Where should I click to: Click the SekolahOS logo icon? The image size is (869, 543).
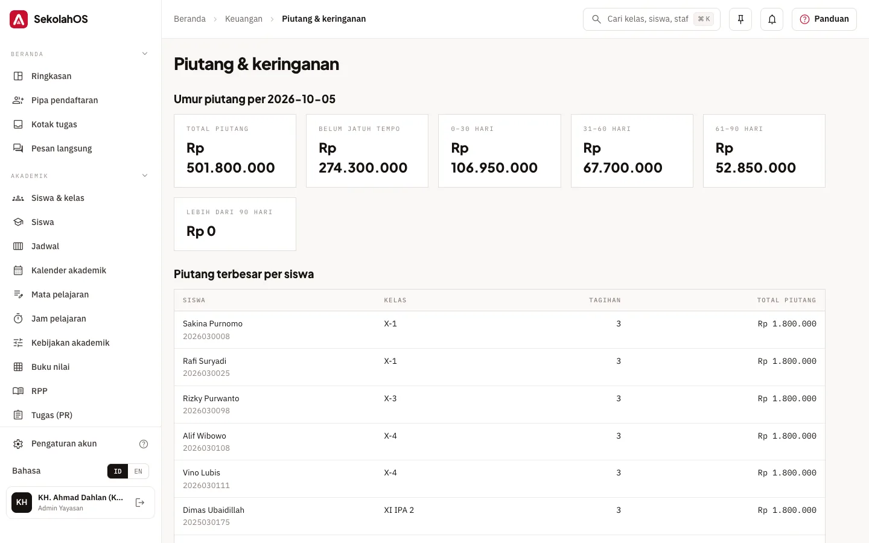tap(19, 19)
